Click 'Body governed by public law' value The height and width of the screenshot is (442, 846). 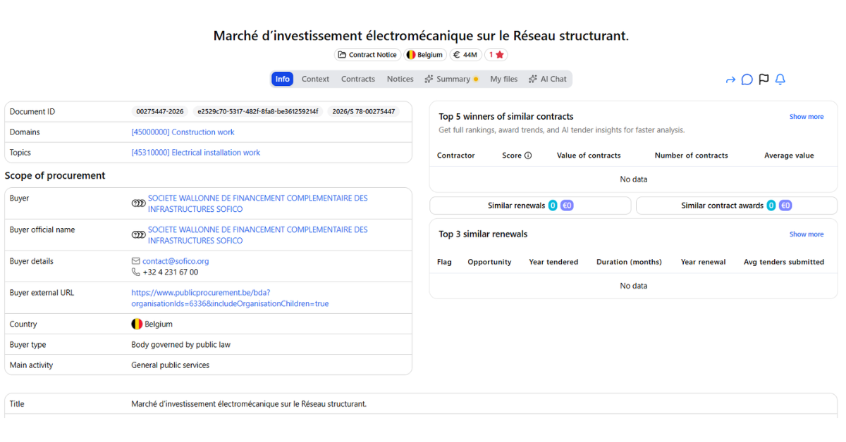[180, 345]
